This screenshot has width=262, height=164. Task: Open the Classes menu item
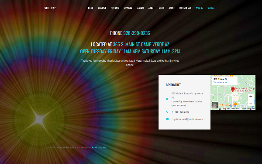coord(140,8)
